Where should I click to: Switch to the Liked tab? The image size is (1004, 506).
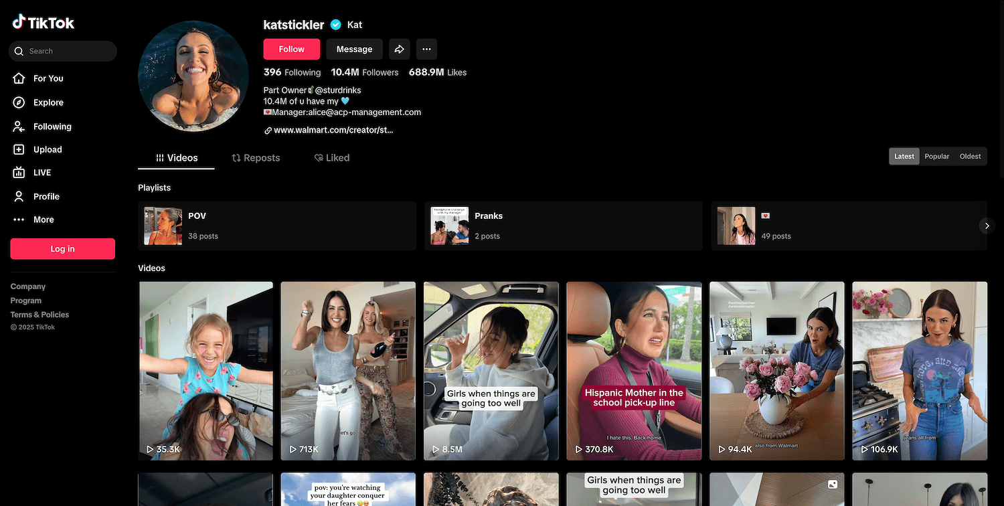pyautogui.click(x=332, y=158)
